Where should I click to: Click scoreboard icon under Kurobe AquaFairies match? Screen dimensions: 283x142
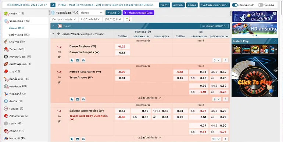point(78,99)
